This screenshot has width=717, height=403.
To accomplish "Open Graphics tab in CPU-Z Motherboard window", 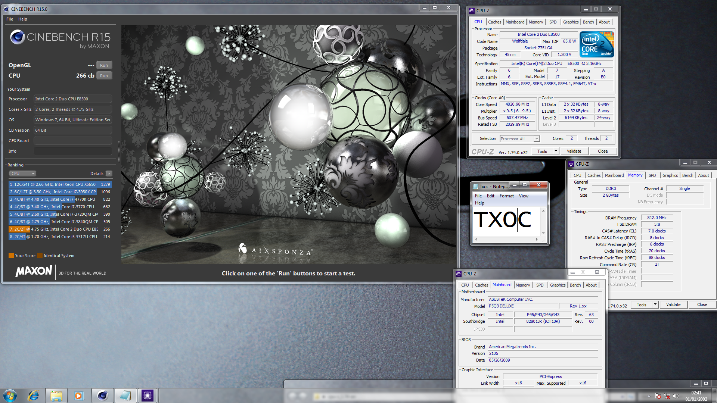I will (x=558, y=285).
